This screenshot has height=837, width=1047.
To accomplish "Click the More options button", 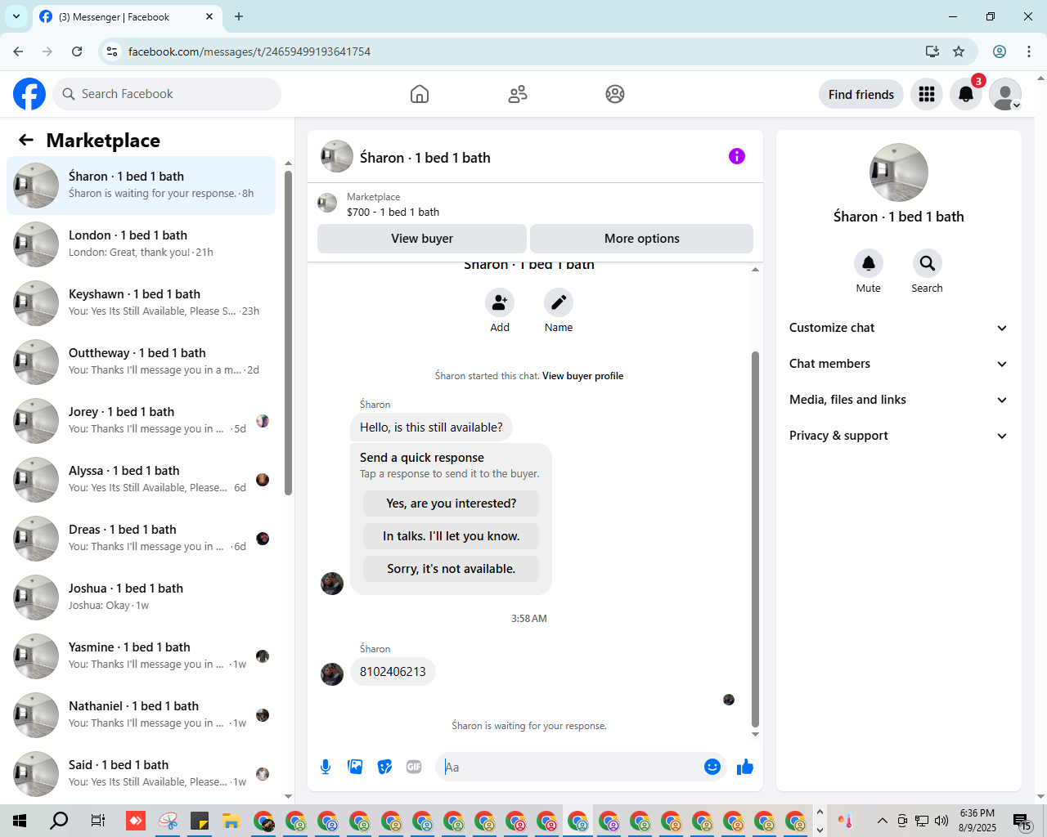I will click(x=642, y=239).
